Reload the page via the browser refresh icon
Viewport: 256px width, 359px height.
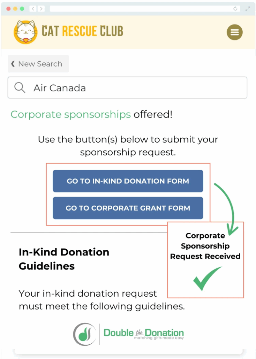pyautogui.click(x=236, y=8)
